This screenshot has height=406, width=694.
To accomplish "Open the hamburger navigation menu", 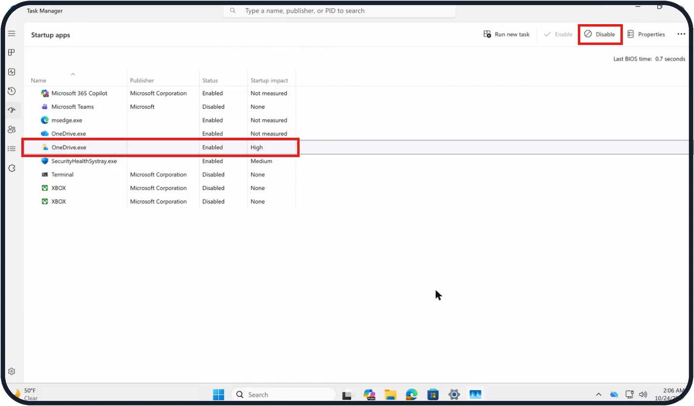I will coord(12,34).
